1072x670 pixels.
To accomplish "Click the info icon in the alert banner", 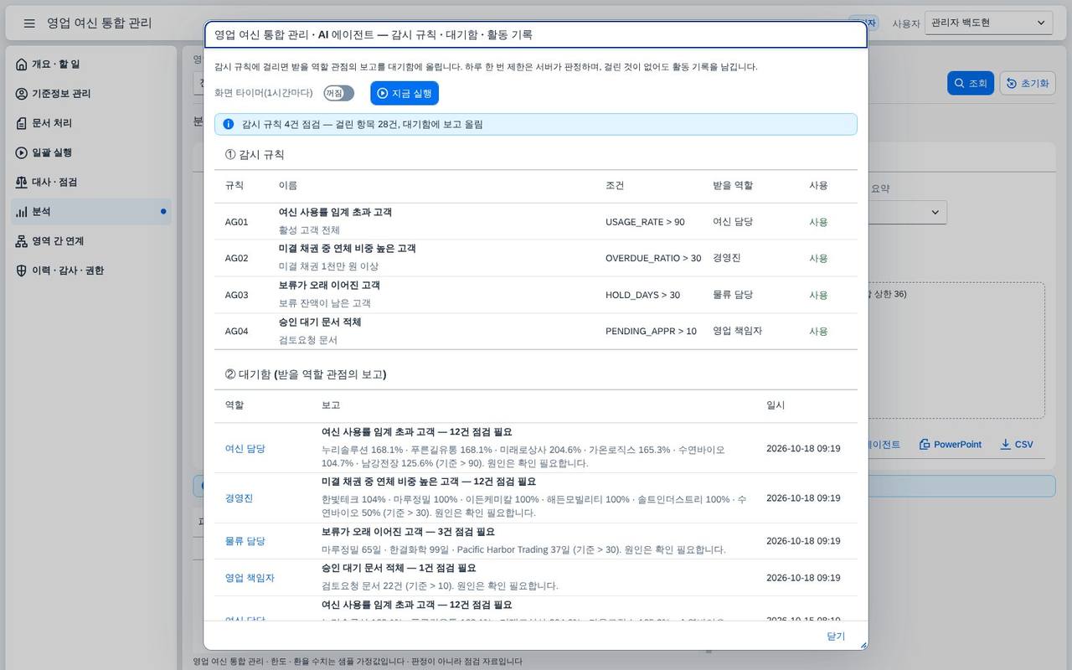I will (229, 124).
